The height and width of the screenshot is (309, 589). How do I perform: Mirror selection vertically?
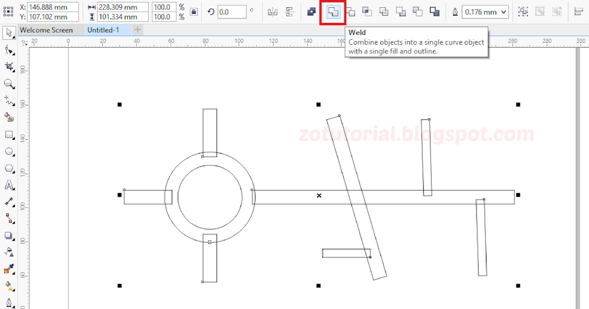[x=290, y=12]
